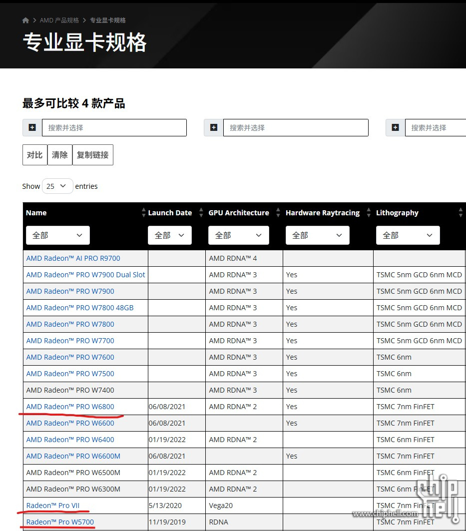Click the Hardware Raytracing header text
466x531 pixels.
coord(323,213)
